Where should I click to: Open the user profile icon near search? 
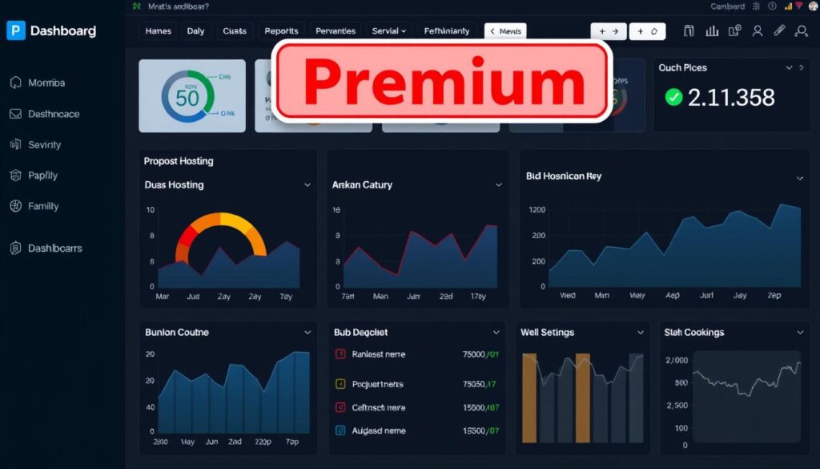tap(757, 30)
